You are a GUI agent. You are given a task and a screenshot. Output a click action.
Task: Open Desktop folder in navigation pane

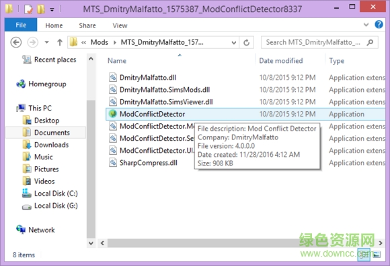pos(46,121)
